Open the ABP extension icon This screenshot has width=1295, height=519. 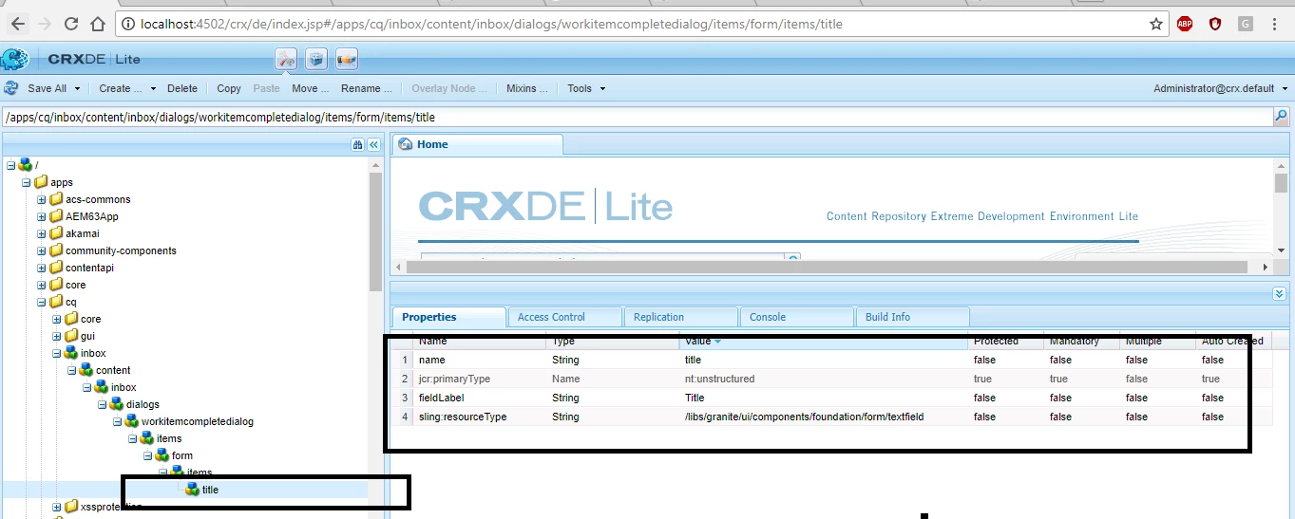pos(1185,24)
